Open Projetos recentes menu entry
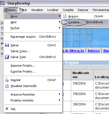Image resolution: width=109 pixels, height=114 pixels. (x=32, y=100)
